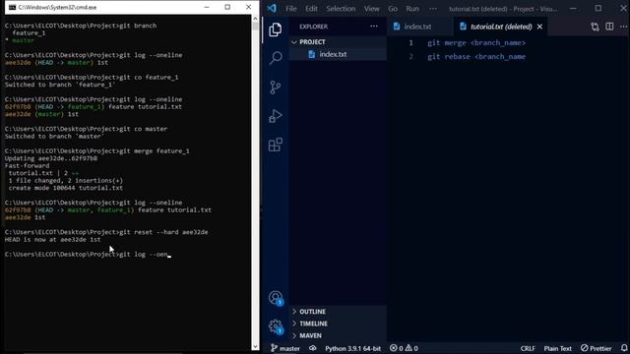Open the Edit menu

click(x=311, y=9)
